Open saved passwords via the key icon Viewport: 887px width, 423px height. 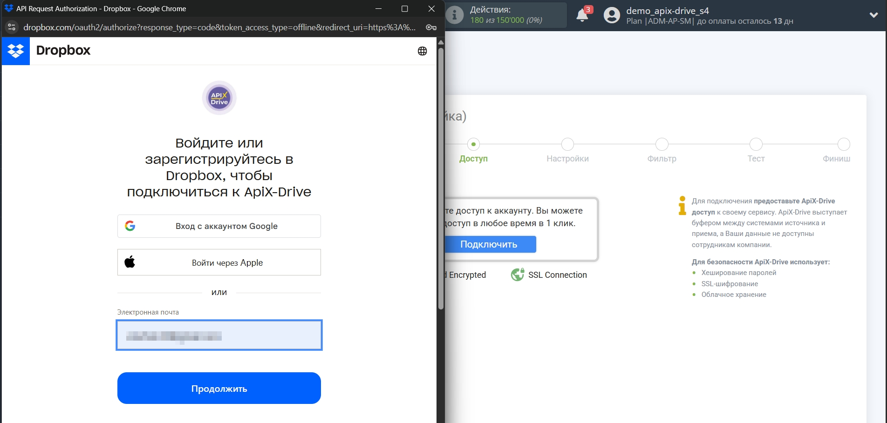tap(431, 27)
